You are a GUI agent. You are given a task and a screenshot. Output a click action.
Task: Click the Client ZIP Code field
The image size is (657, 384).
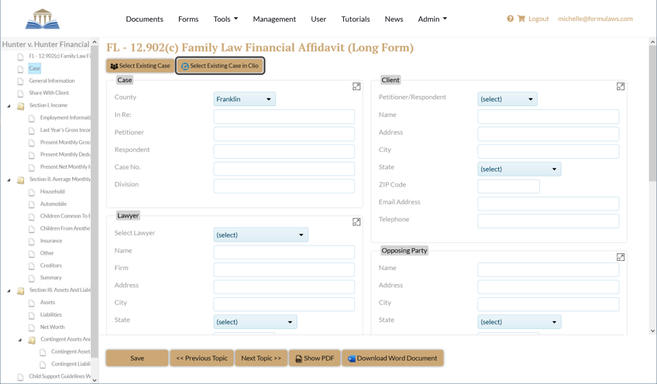508,187
